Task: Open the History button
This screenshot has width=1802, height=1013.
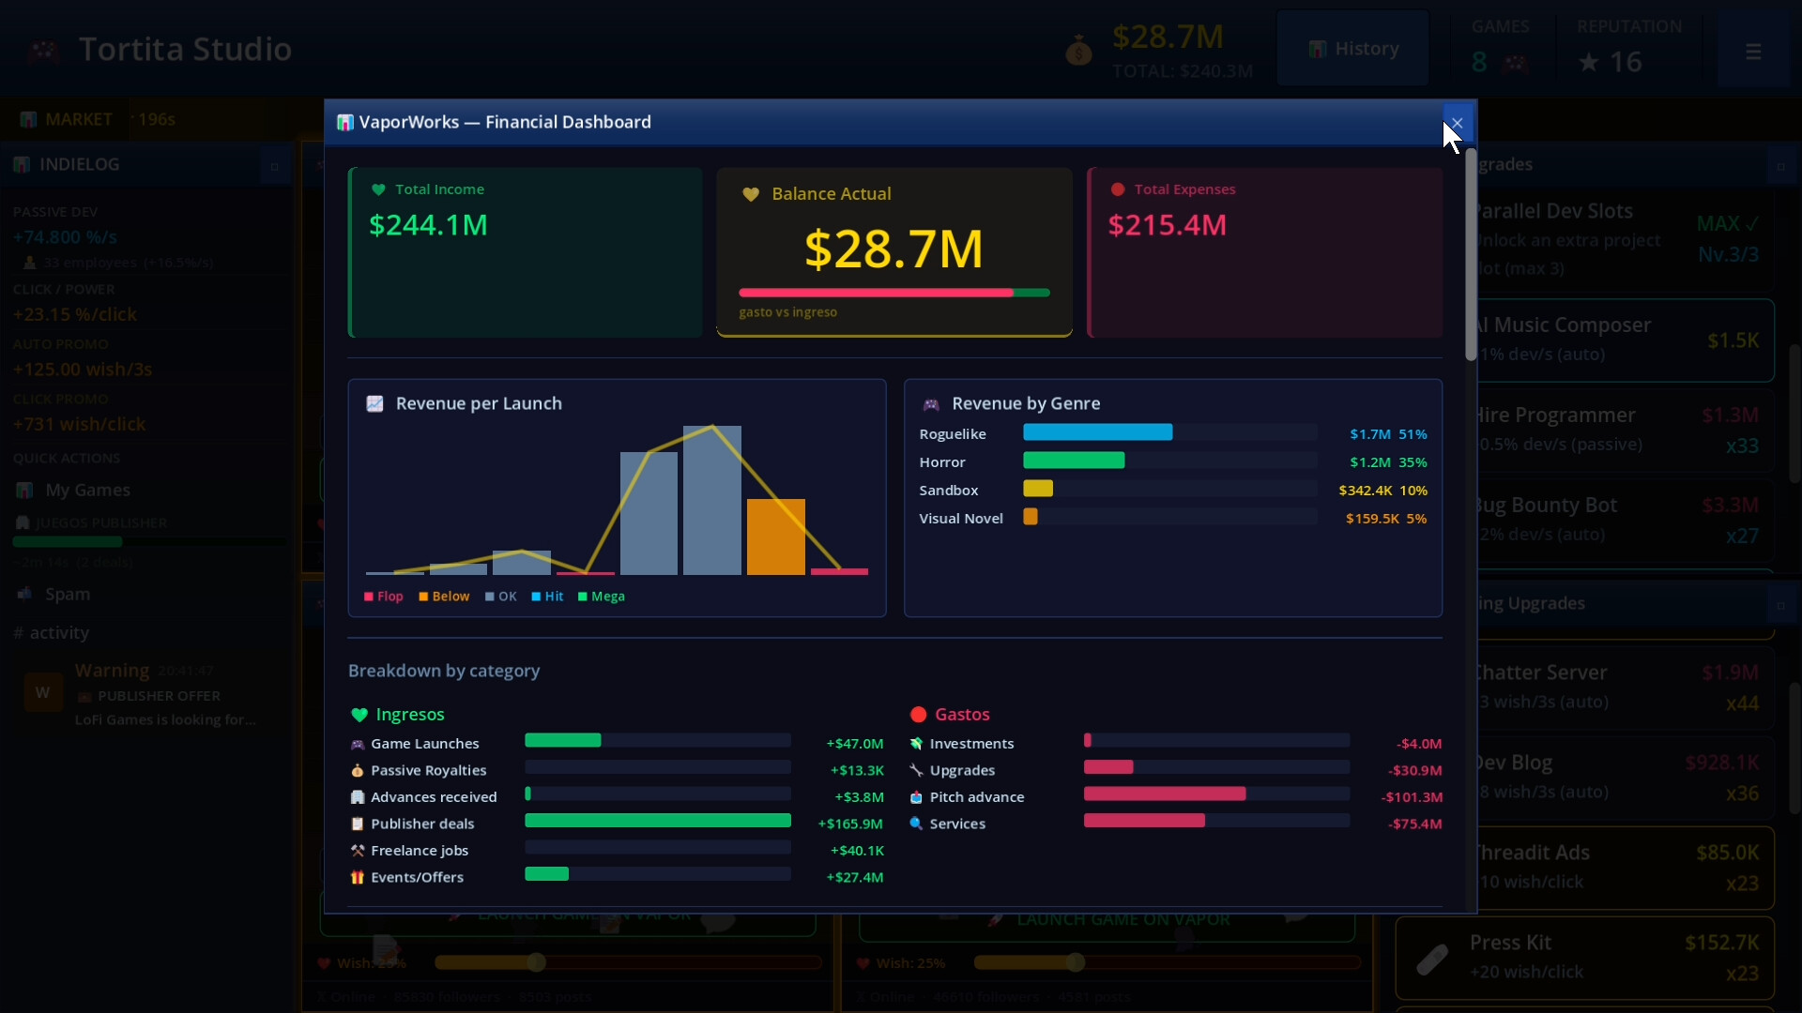Action: point(1352,49)
